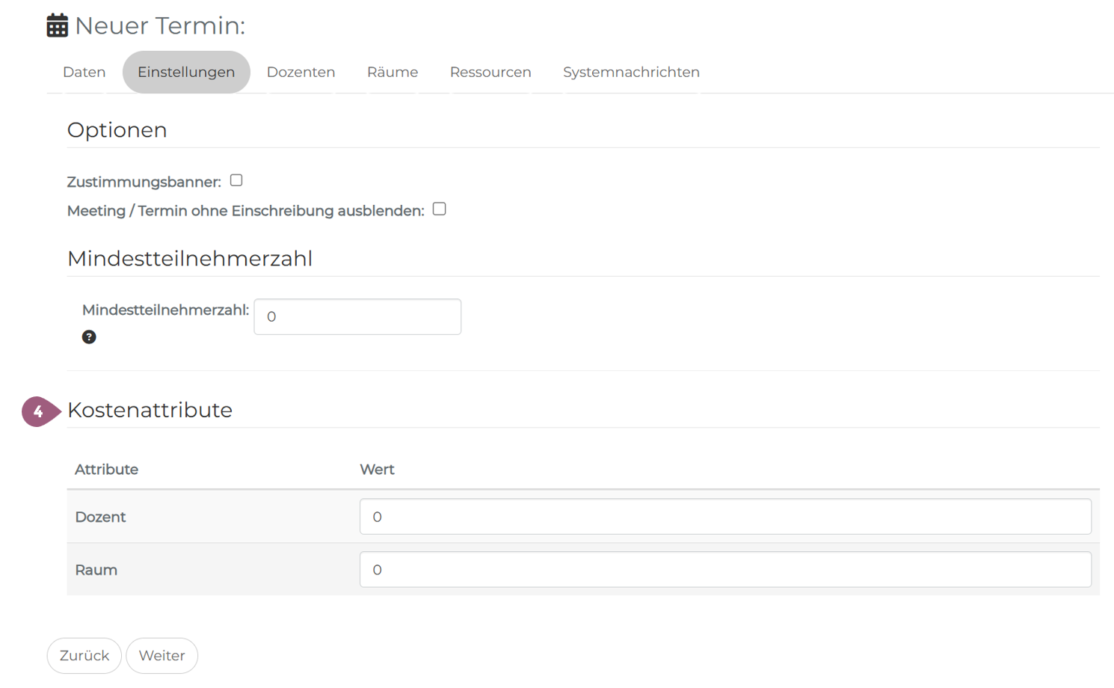Click the Kostenattribute section heading
The width and height of the screenshot is (1114, 688).
[150, 410]
